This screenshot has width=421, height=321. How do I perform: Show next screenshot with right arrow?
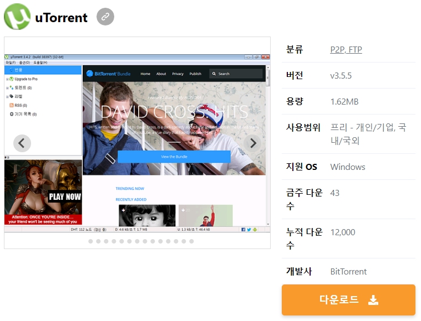[252, 143]
